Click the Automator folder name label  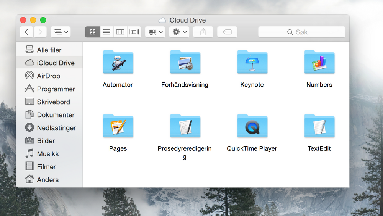click(x=118, y=85)
